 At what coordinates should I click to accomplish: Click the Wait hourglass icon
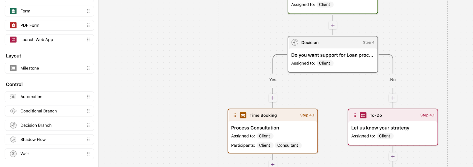13,154
